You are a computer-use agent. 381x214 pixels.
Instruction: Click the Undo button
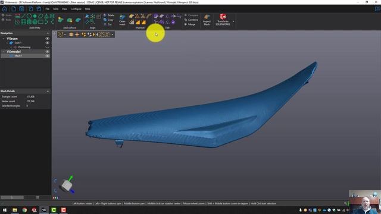[7, 15]
